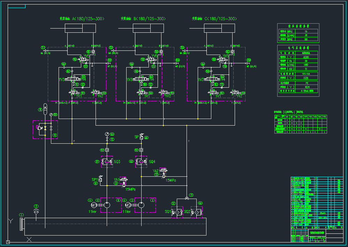Click the AC380 cell in electrical table
Viewport: 348px width, 247px height.
306,57
